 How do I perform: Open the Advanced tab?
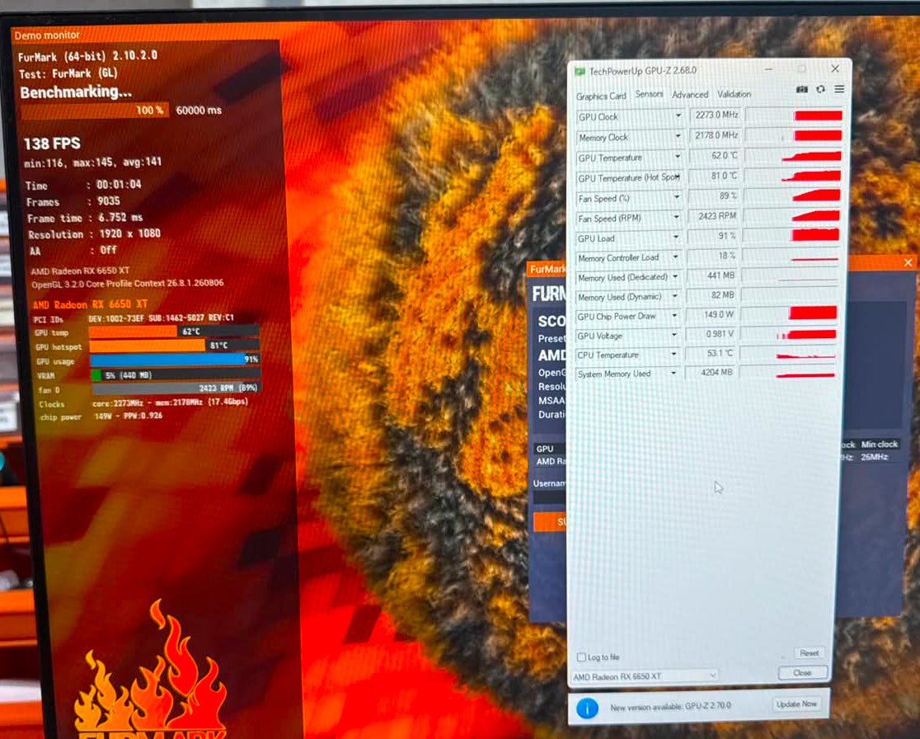[690, 95]
